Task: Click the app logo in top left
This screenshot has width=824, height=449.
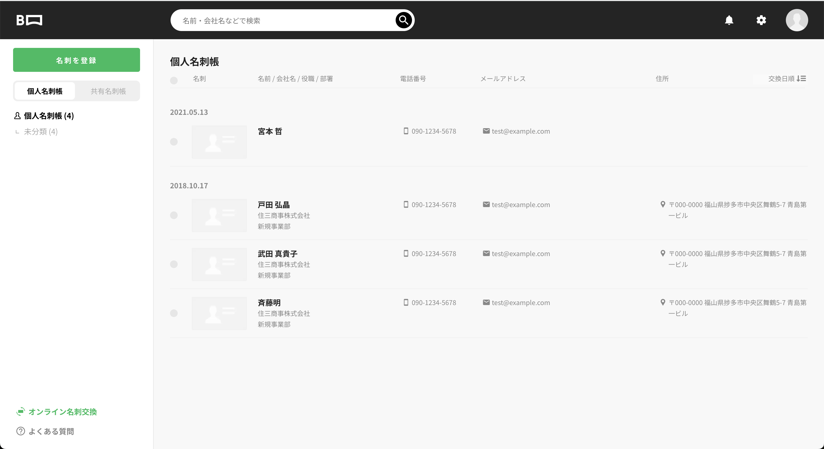Action: click(x=29, y=20)
